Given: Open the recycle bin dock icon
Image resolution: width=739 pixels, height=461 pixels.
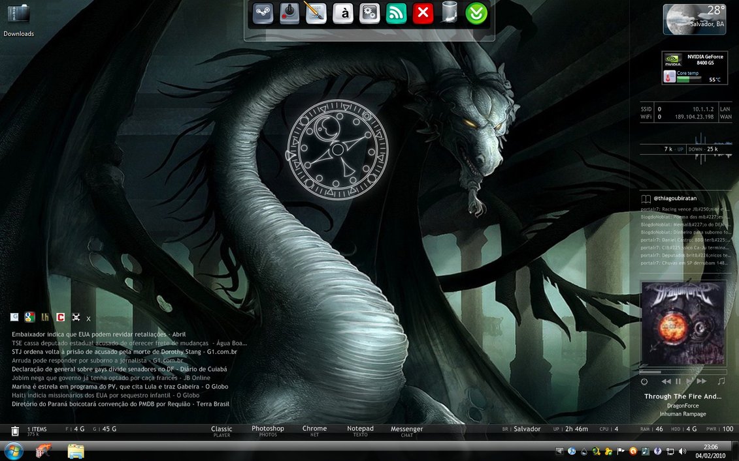Looking at the screenshot, I should coord(450,12).
